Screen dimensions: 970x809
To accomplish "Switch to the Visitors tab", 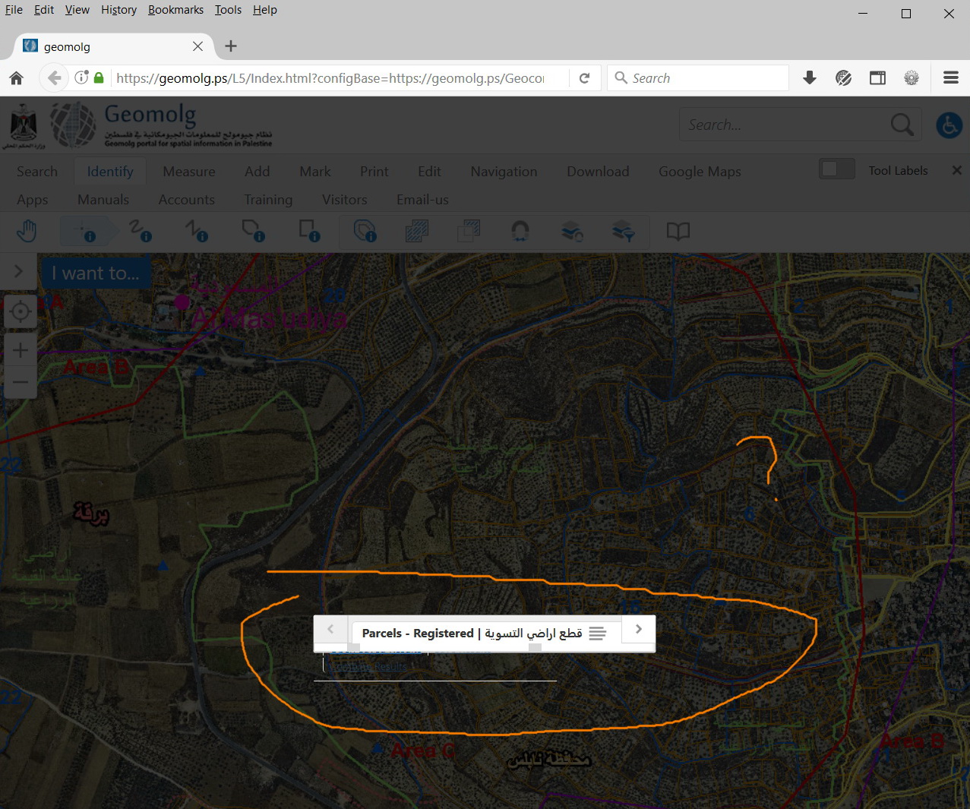I will tap(345, 200).
